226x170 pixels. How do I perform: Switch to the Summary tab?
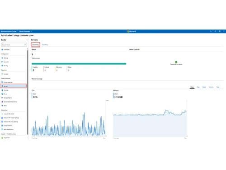(x=36, y=45)
